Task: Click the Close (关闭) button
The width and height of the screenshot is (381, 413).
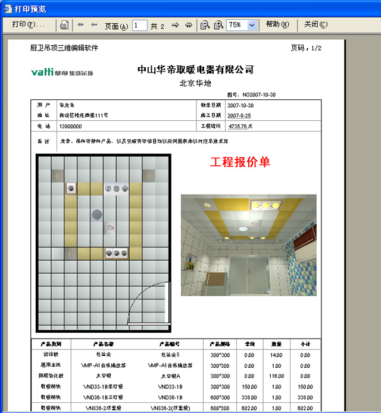Action: (x=316, y=24)
